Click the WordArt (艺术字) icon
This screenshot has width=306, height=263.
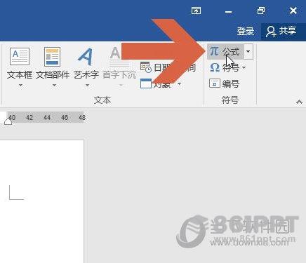coord(85,57)
